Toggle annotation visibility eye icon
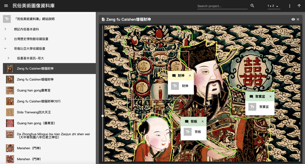305x164 pixels. [x=293, y=19]
